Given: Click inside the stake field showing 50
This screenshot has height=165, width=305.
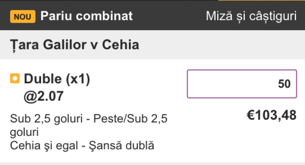Looking at the screenshot, I should [242, 84].
